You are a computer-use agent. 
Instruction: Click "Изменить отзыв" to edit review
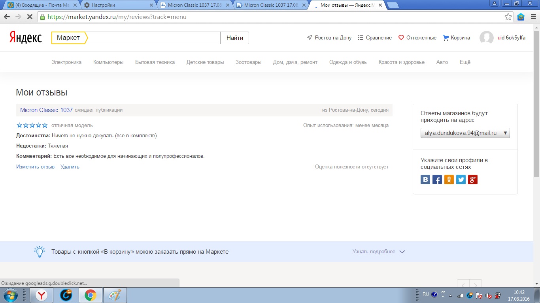(36, 166)
